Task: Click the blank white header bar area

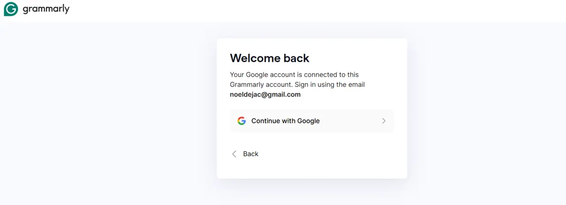Action: tap(310, 11)
